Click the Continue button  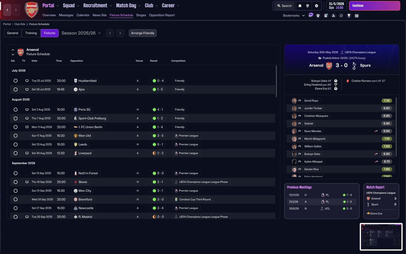point(375,6)
